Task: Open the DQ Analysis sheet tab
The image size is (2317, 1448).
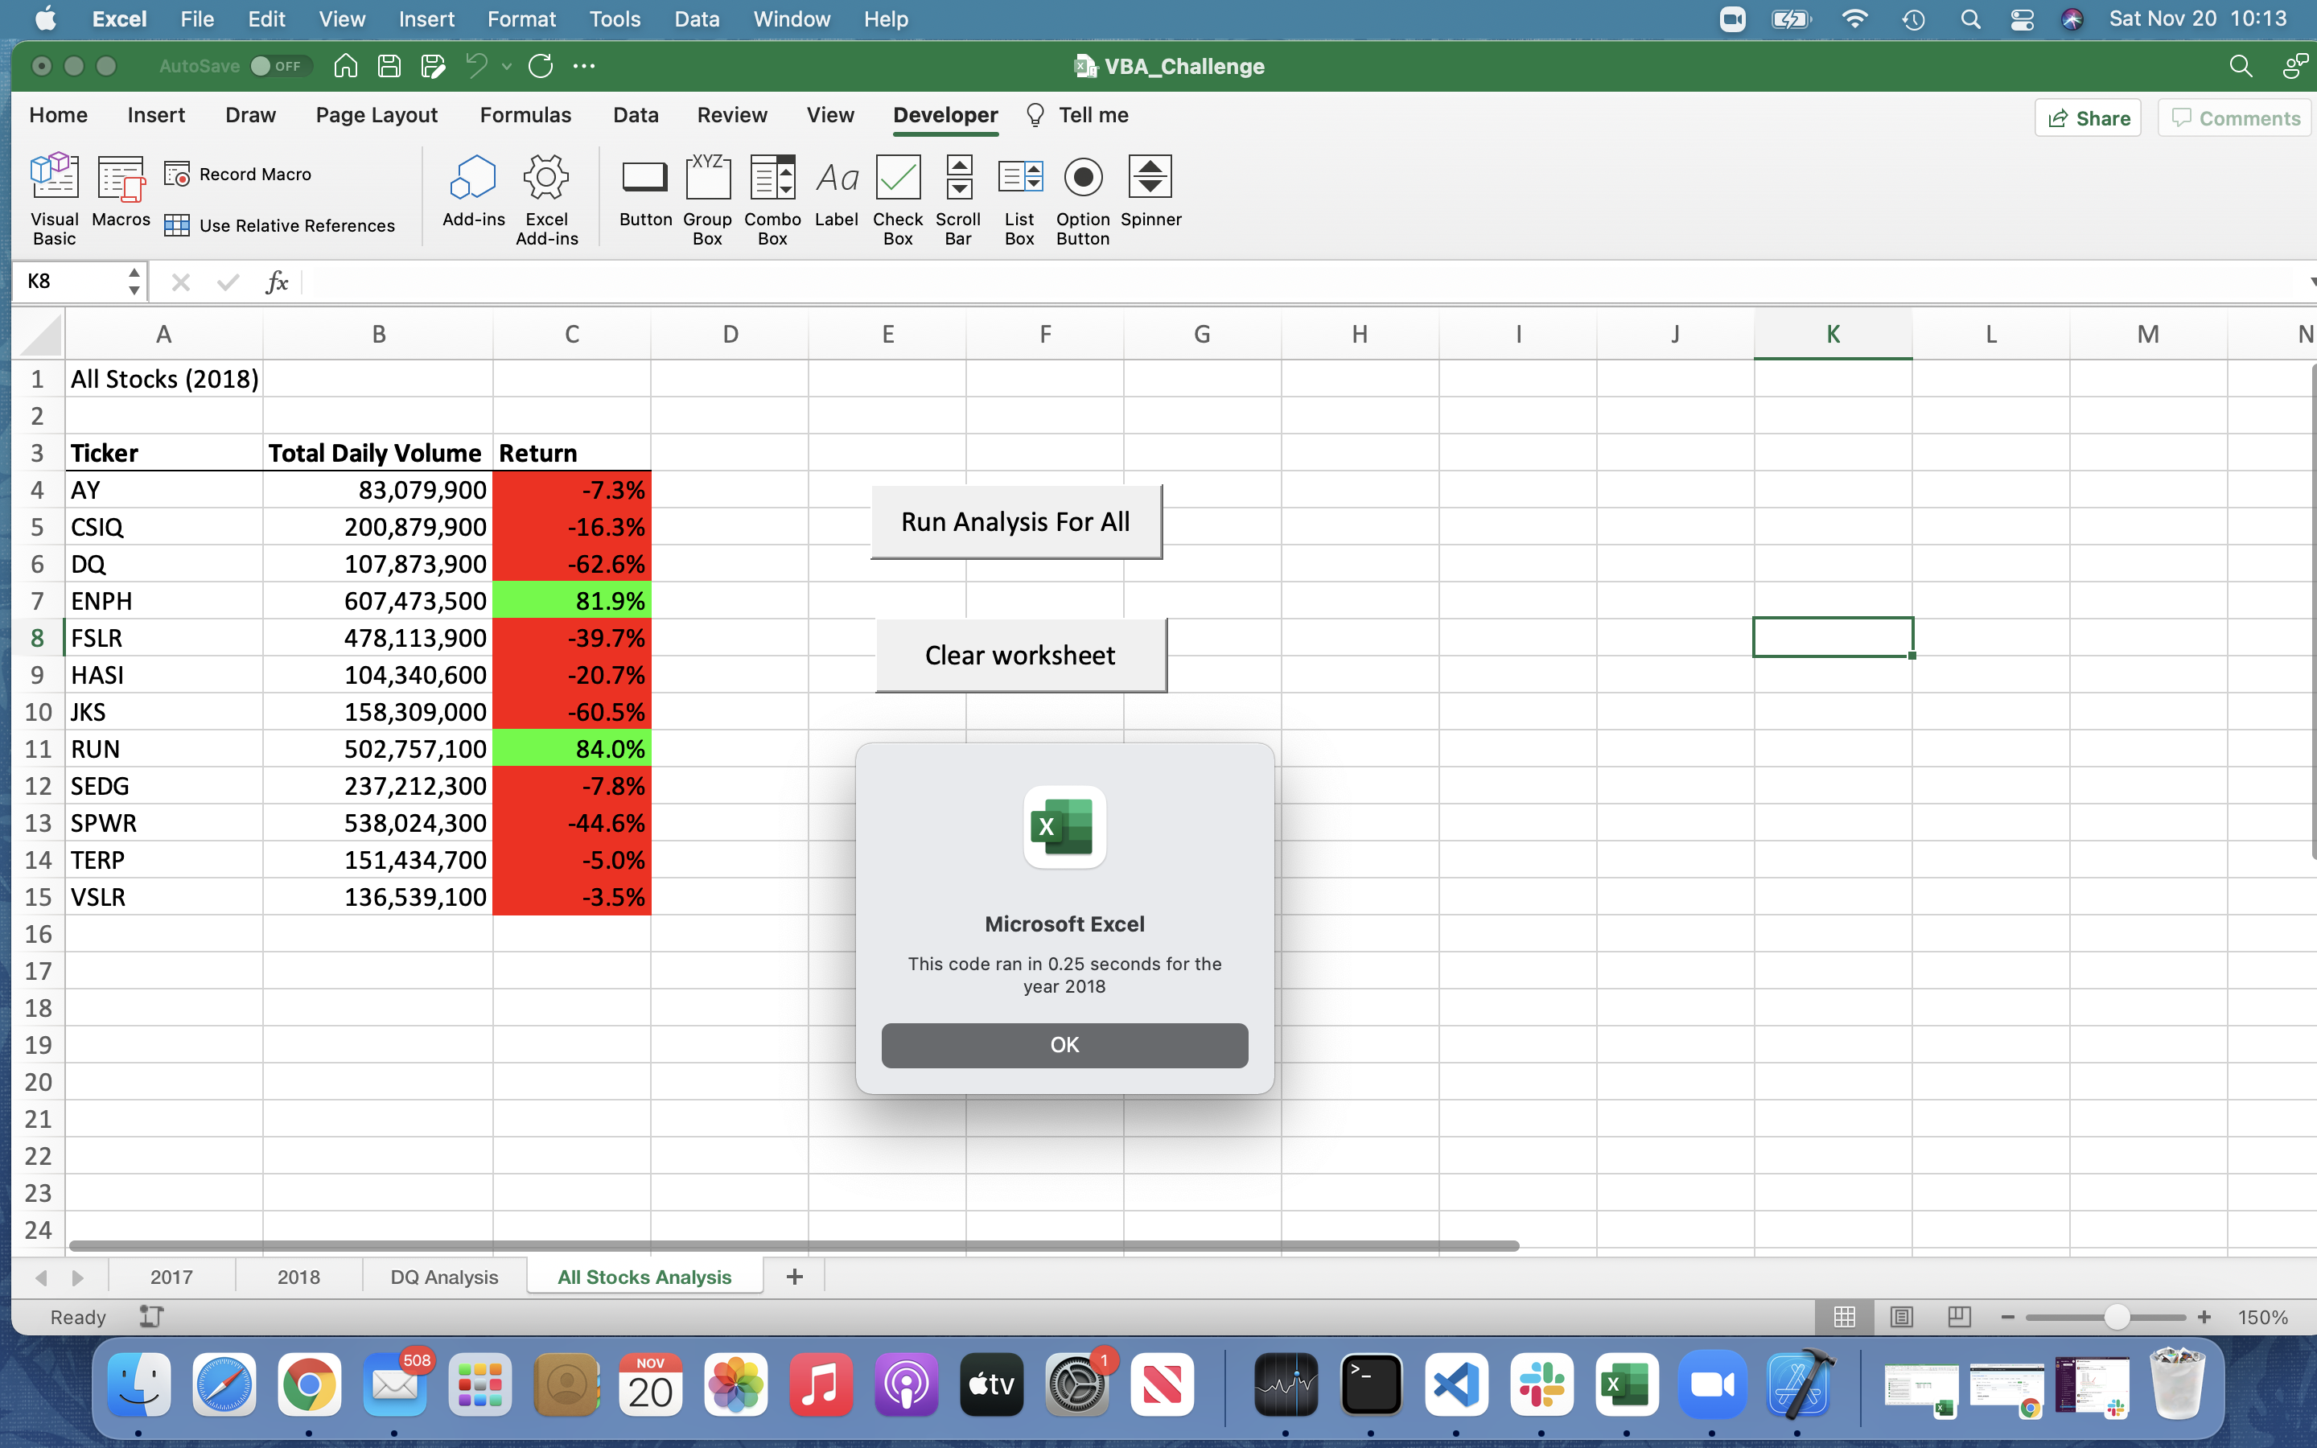Action: (x=444, y=1277)
